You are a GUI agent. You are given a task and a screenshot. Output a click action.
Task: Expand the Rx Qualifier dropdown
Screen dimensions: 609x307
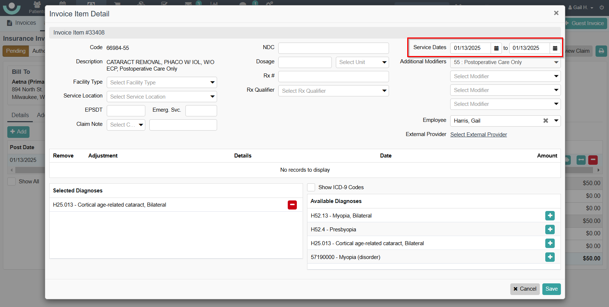pyautogui.click(x=333, y=91)
